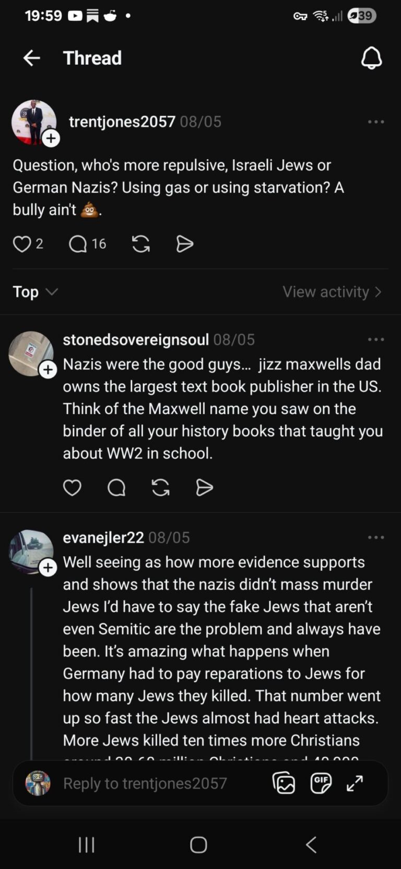
Task: Attach an image in reply box
Action: [x=284, y=783]
